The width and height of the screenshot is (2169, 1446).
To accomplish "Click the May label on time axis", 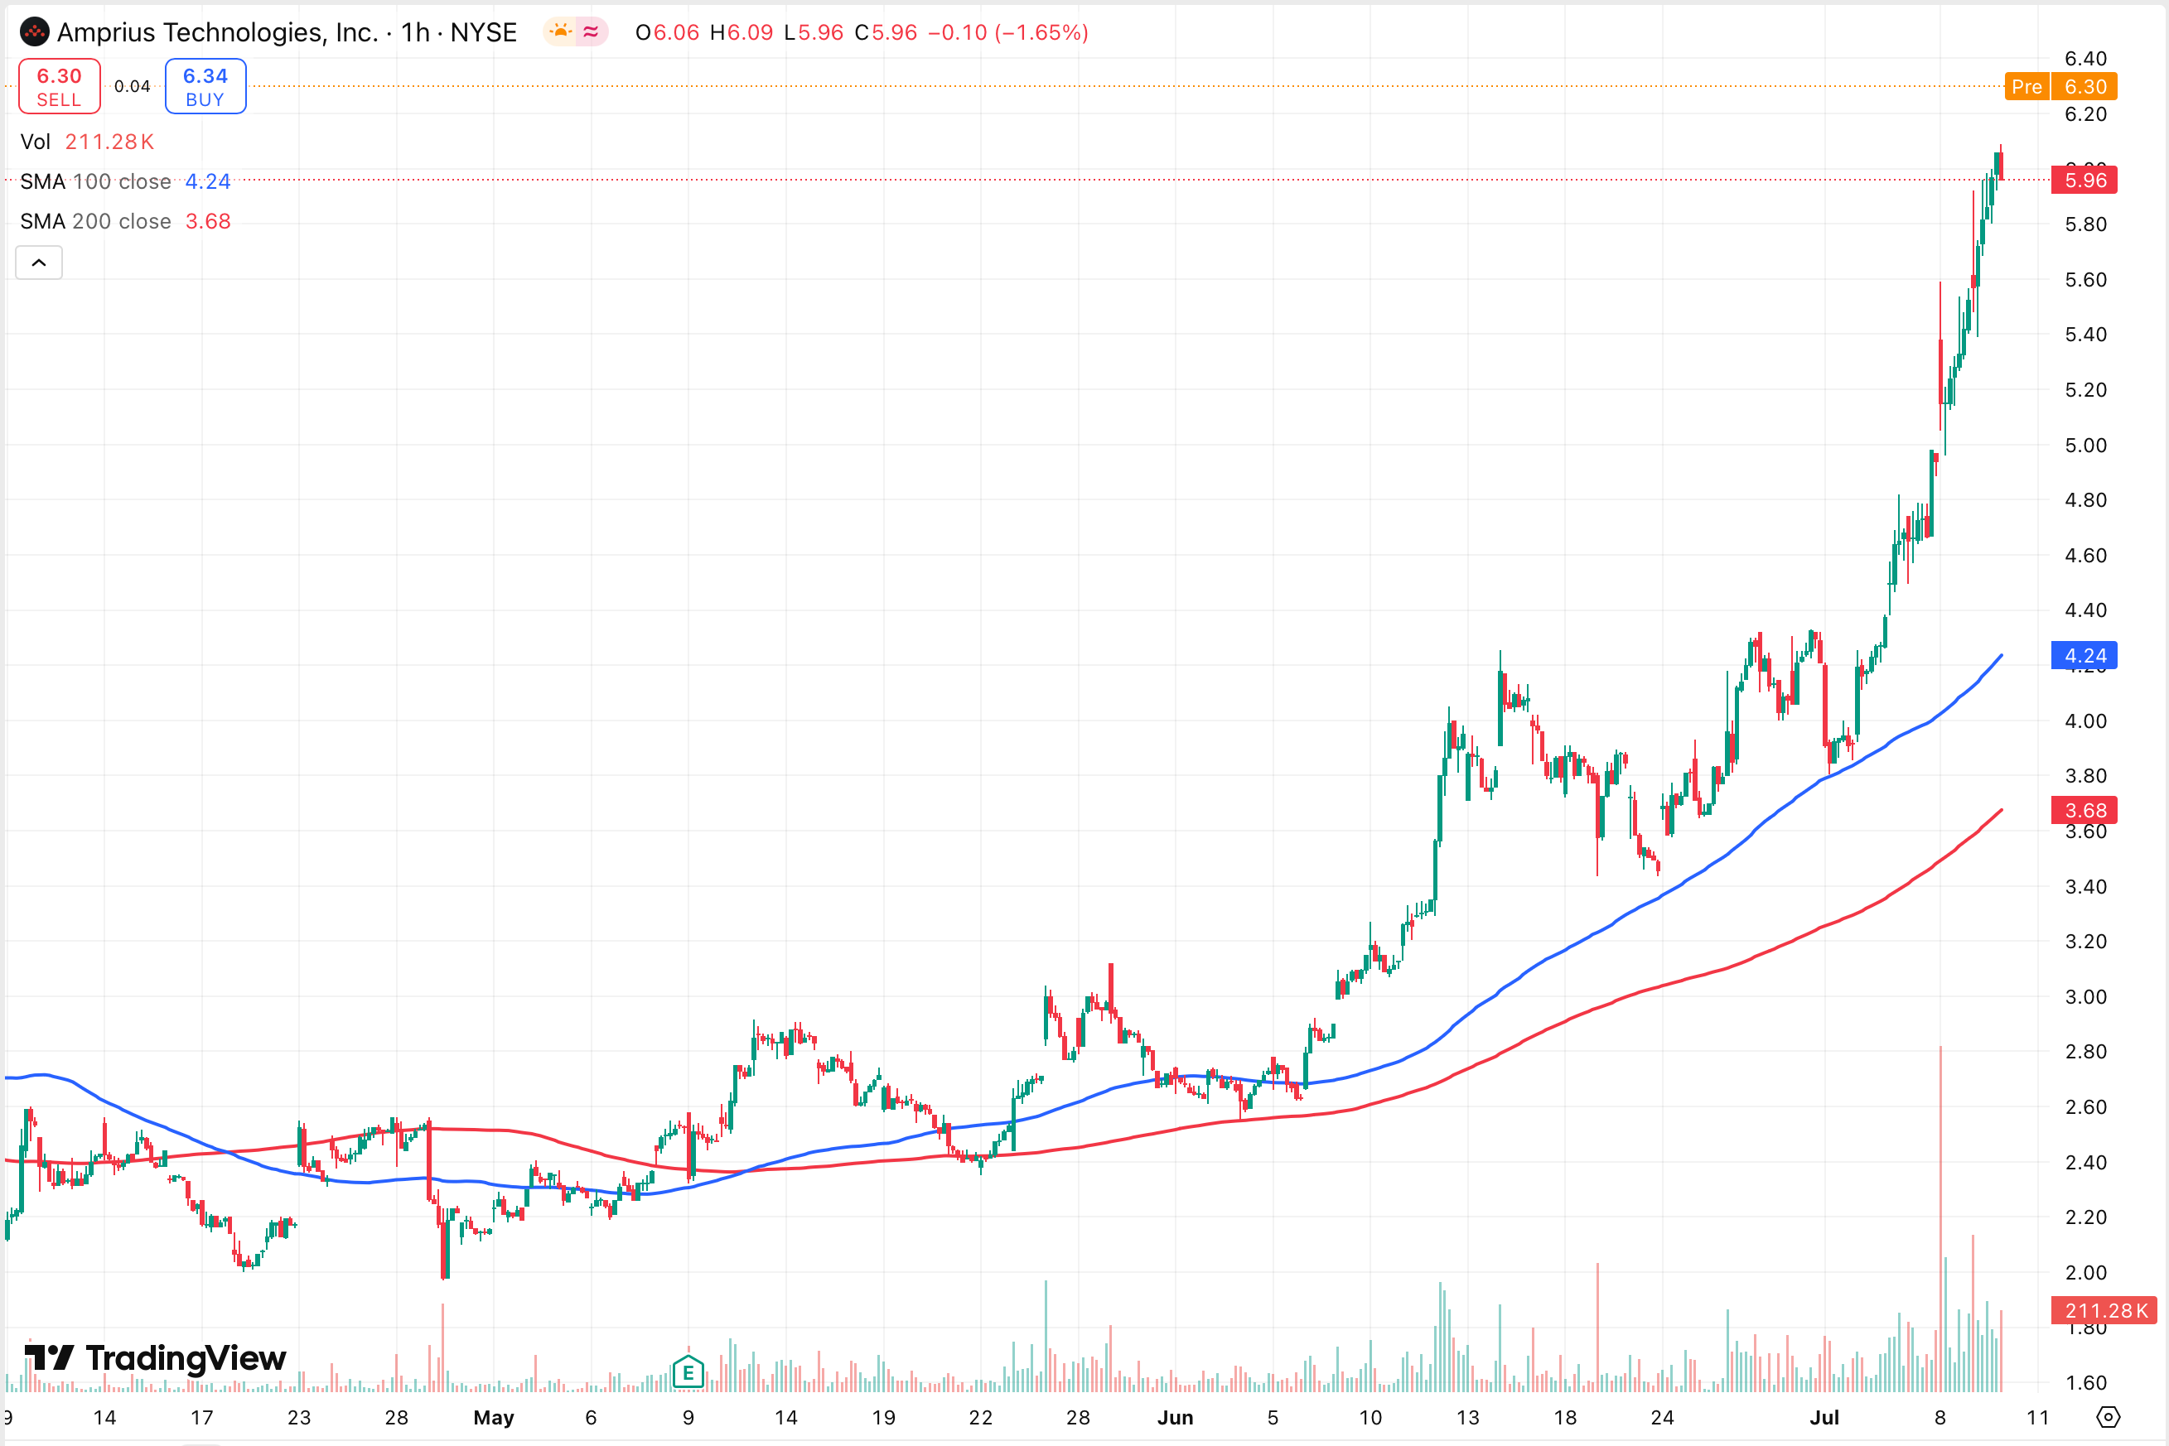I will 493,1417.
